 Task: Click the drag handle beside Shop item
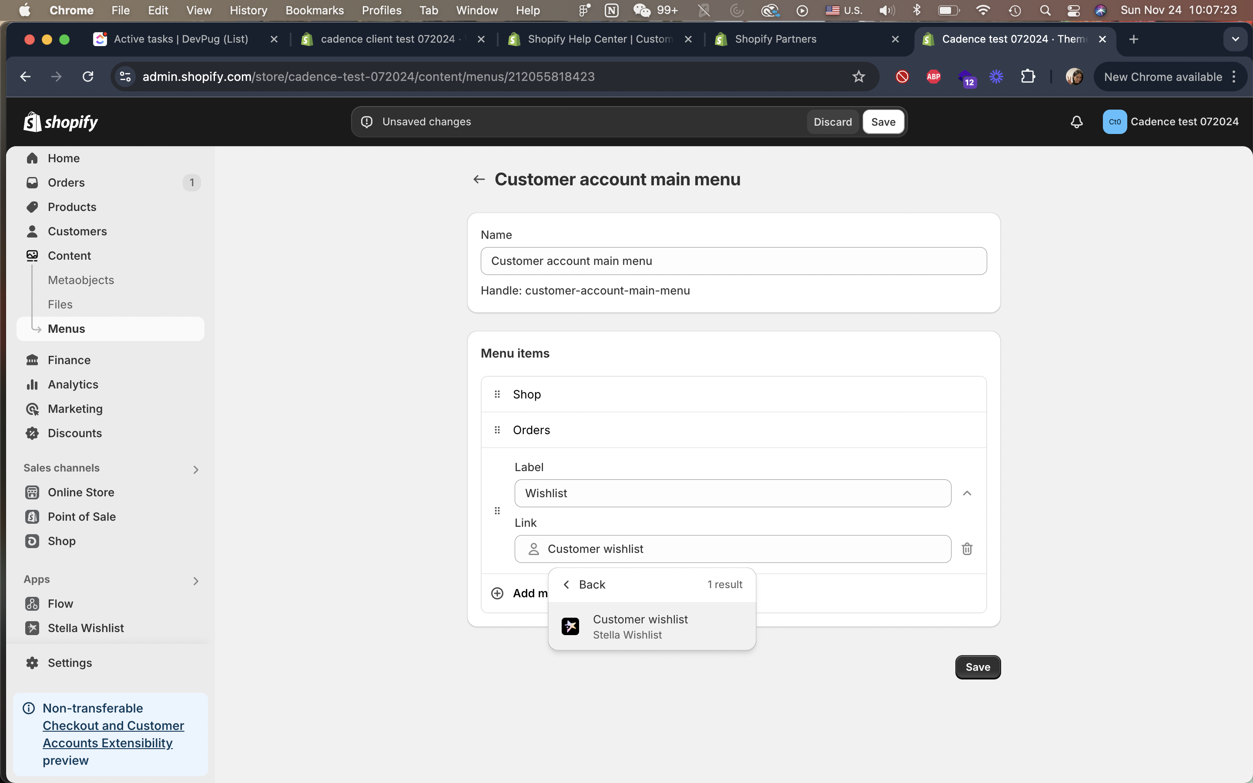pyautogui.click(x=497, y=394)
